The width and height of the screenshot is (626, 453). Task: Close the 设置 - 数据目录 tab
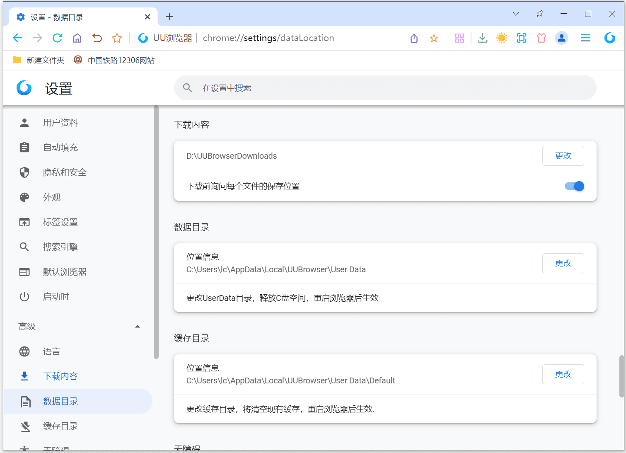[x=147, y=17]
